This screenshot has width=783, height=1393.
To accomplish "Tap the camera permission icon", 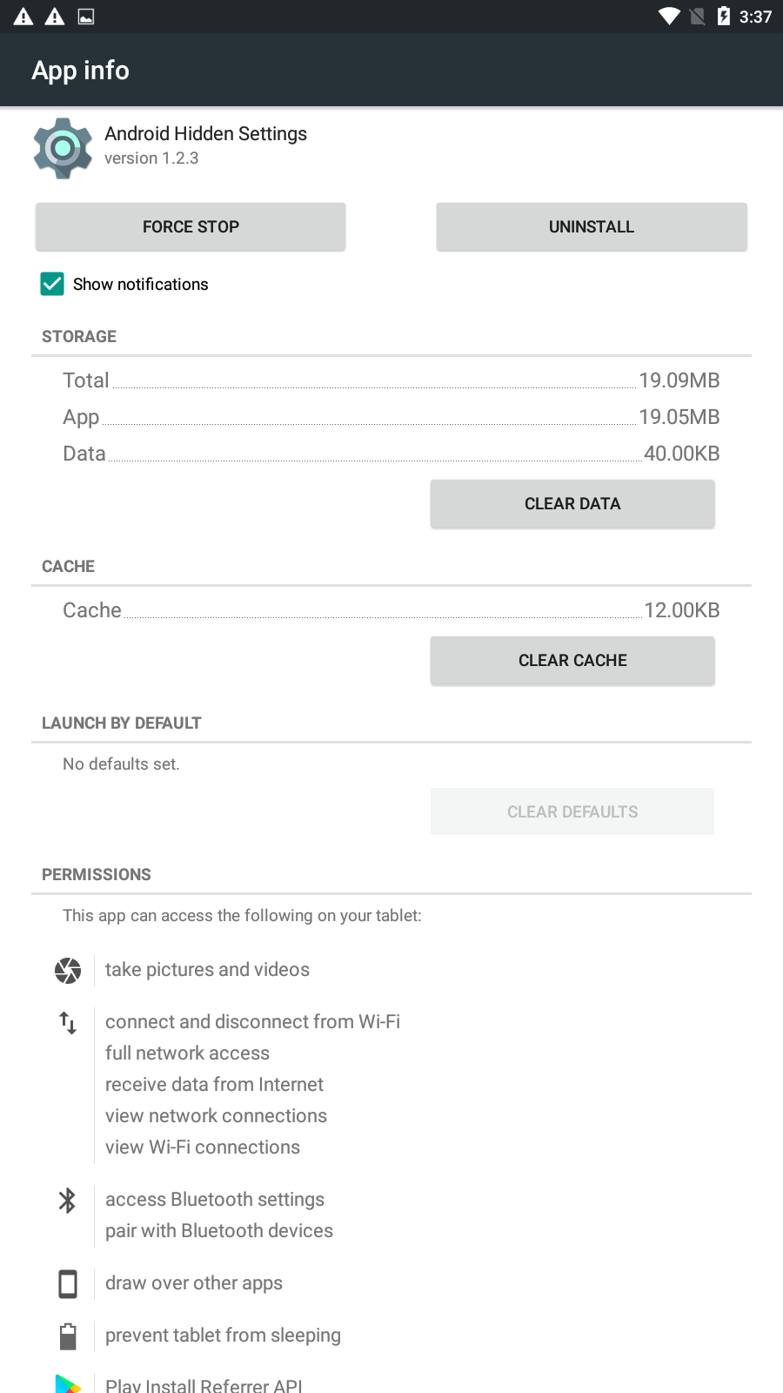I will [x=68, y=970].
